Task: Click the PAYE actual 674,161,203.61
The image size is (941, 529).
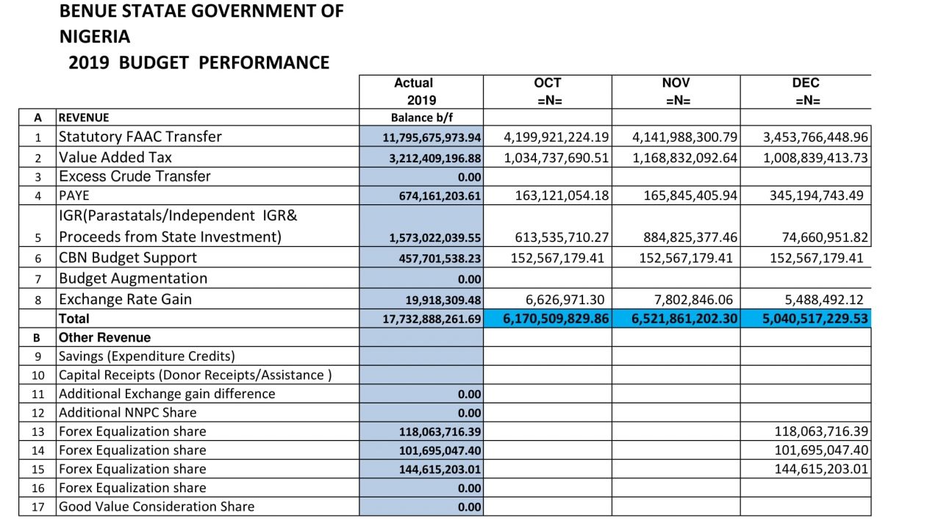Action: click(440, 196)
